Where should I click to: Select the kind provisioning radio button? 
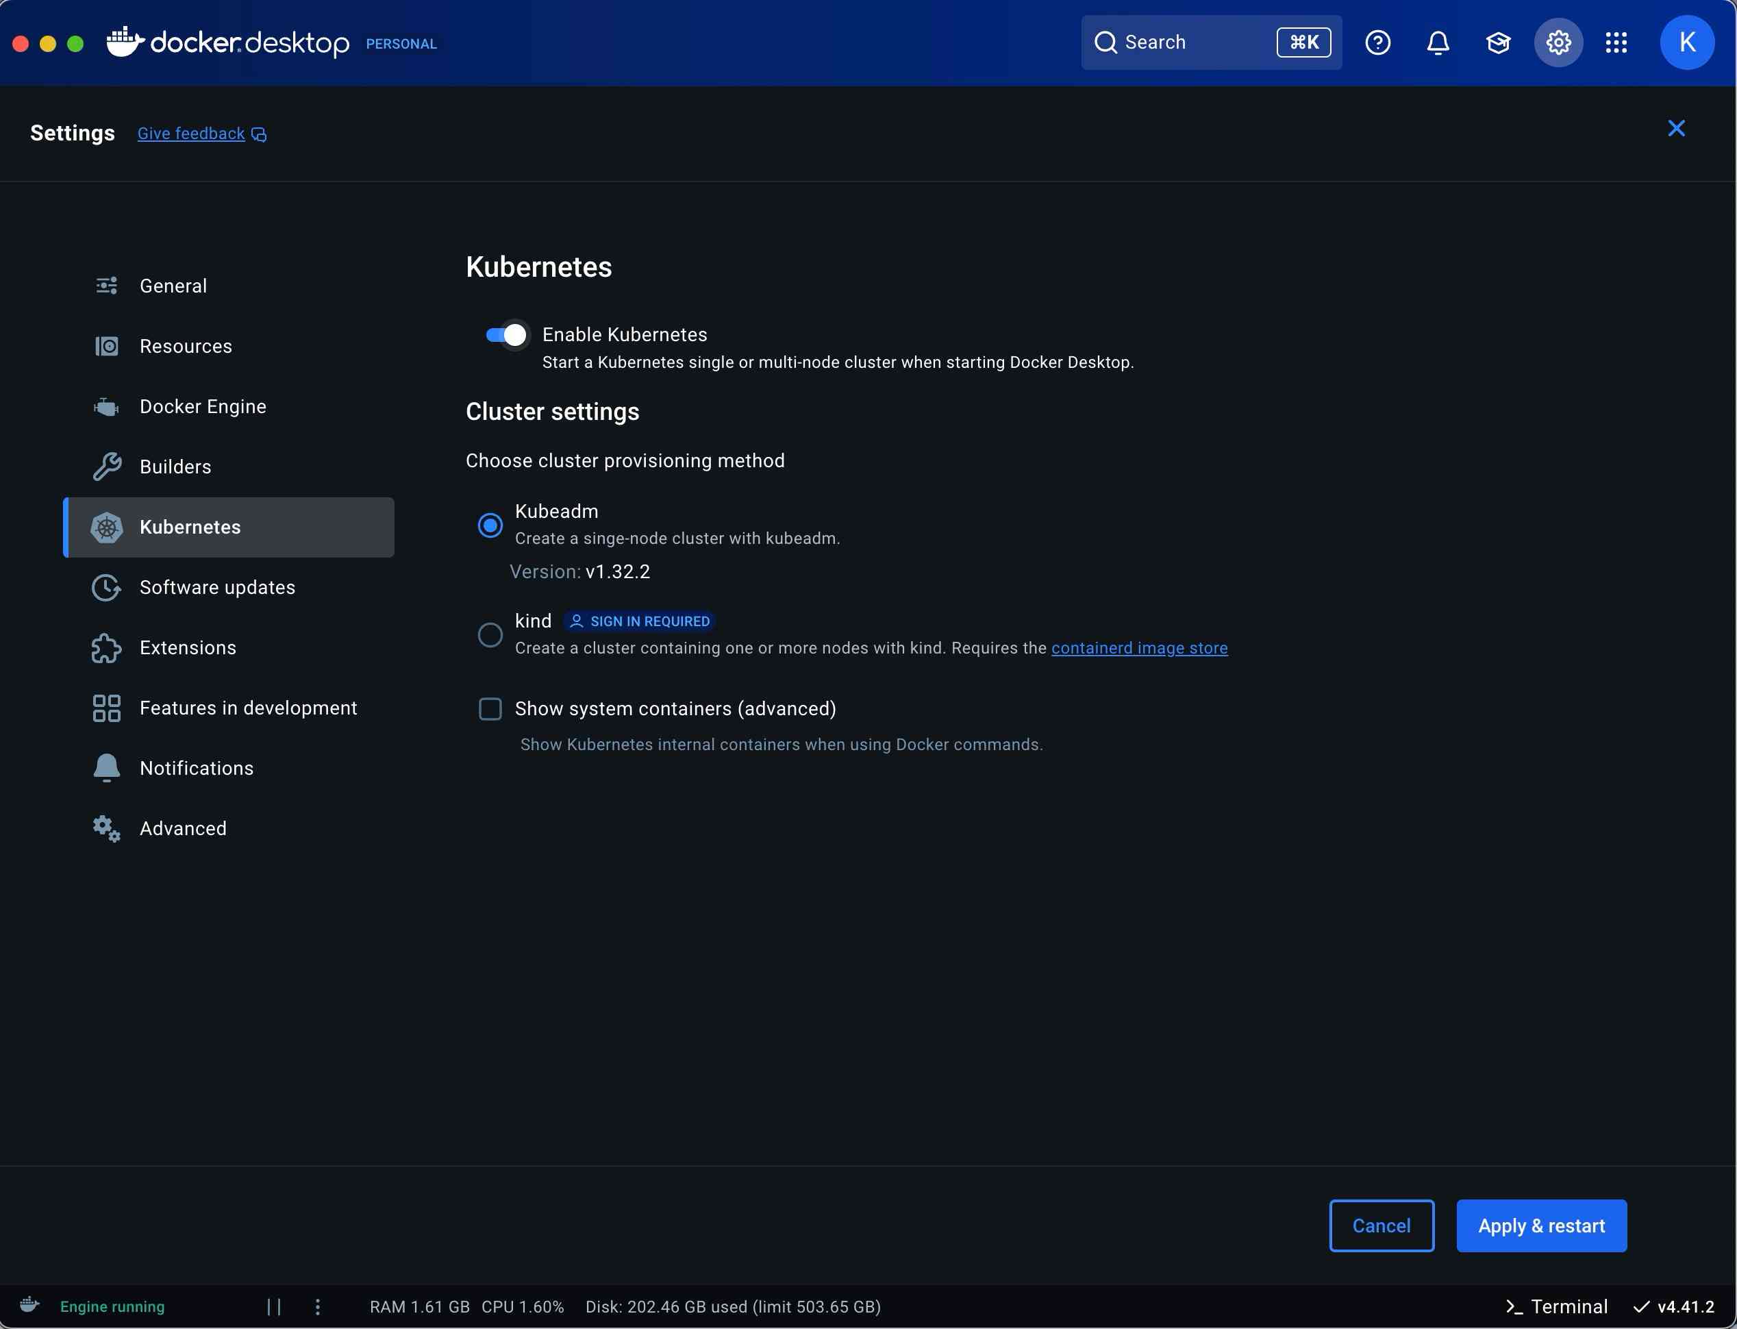tap(490, 634)
